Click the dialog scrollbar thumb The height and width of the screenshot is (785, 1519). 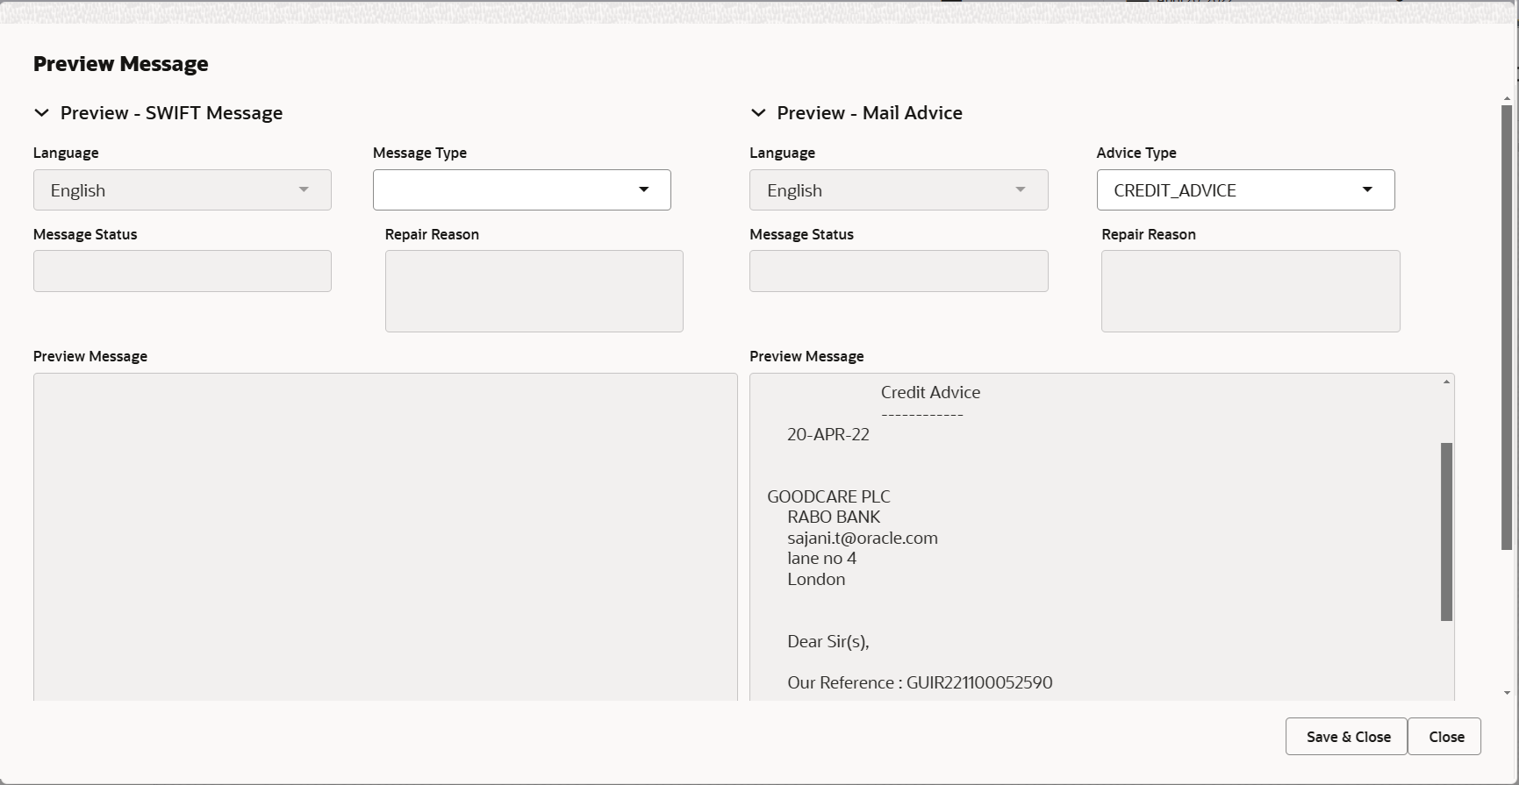point(1507,328)
